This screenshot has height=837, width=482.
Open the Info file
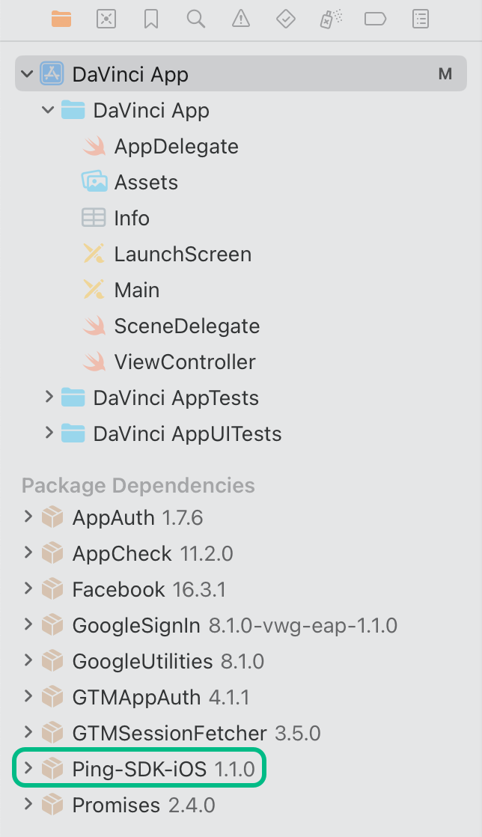[x=132, y=218]
